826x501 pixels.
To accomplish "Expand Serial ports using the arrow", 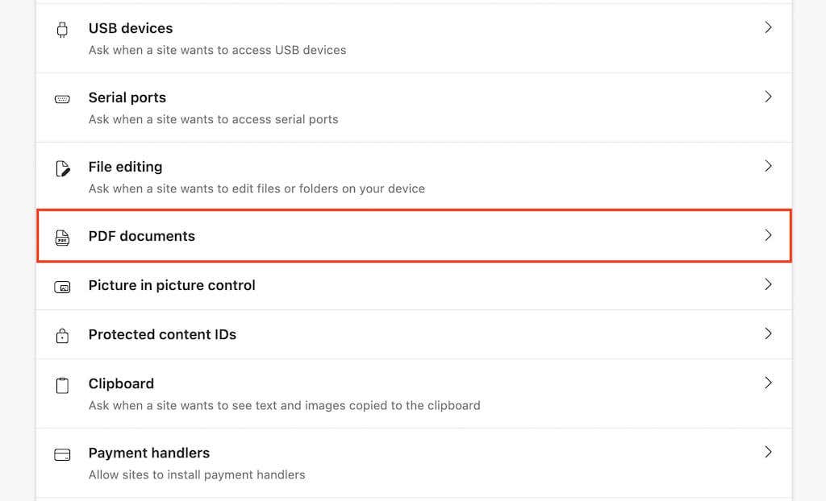I will tap(768, 97).
